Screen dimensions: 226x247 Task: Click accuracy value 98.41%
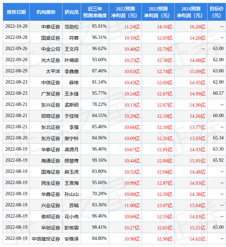99,227
